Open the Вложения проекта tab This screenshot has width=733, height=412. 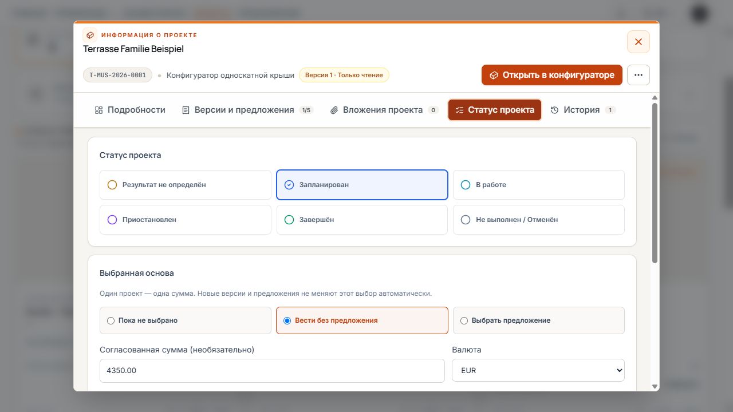tap(384, 110)
